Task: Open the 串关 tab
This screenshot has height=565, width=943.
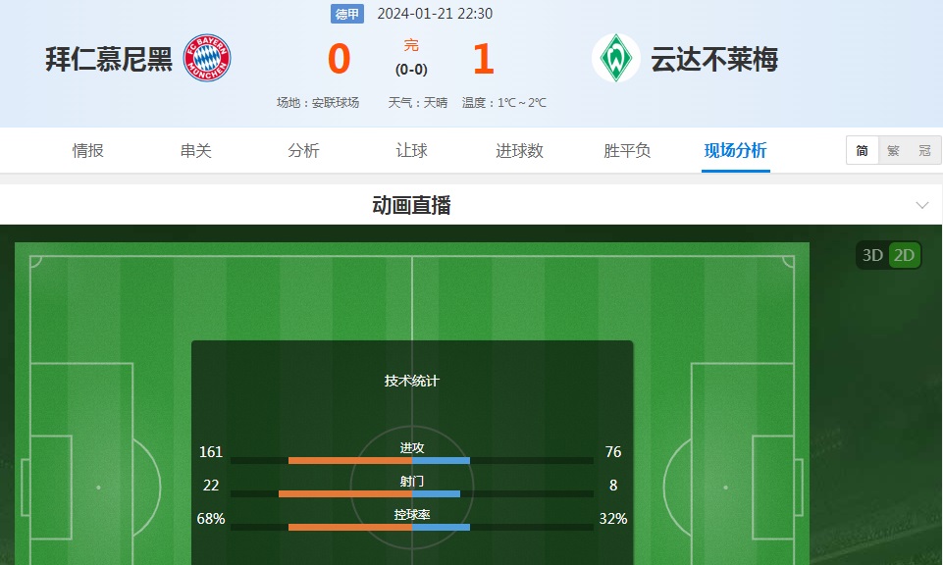Action: pos(196,151)
